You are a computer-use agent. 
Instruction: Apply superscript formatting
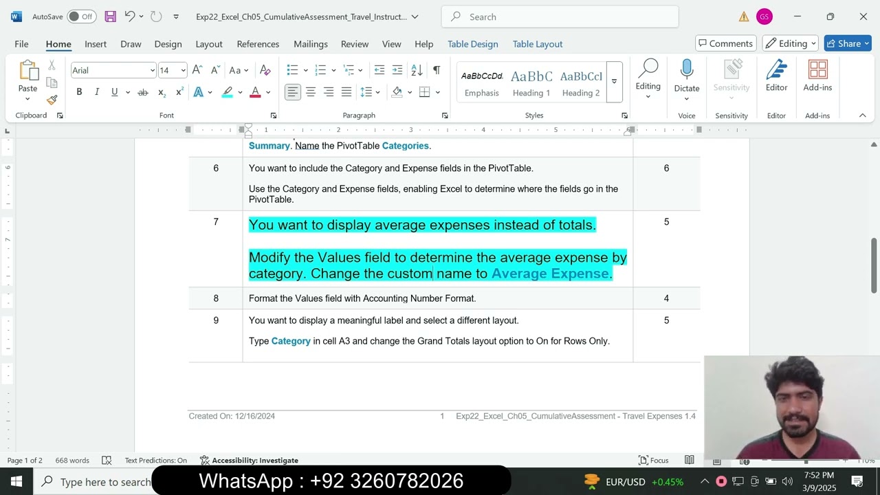coord(179,92)
